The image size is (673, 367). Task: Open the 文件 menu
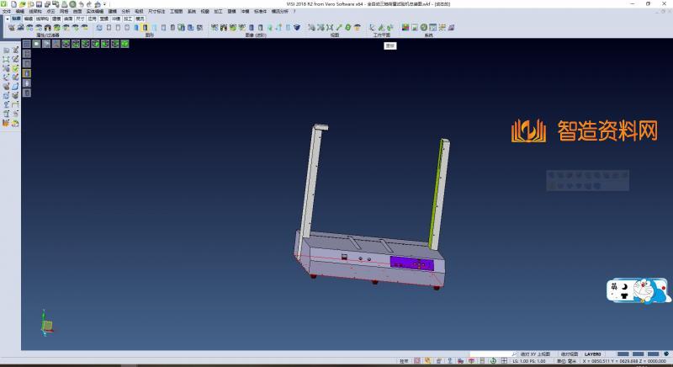[7, 11]
